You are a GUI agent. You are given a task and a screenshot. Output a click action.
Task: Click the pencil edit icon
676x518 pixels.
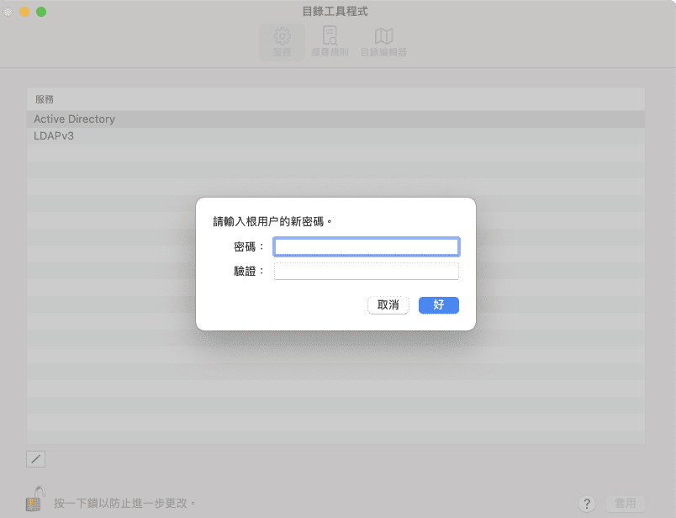(35, 459)
